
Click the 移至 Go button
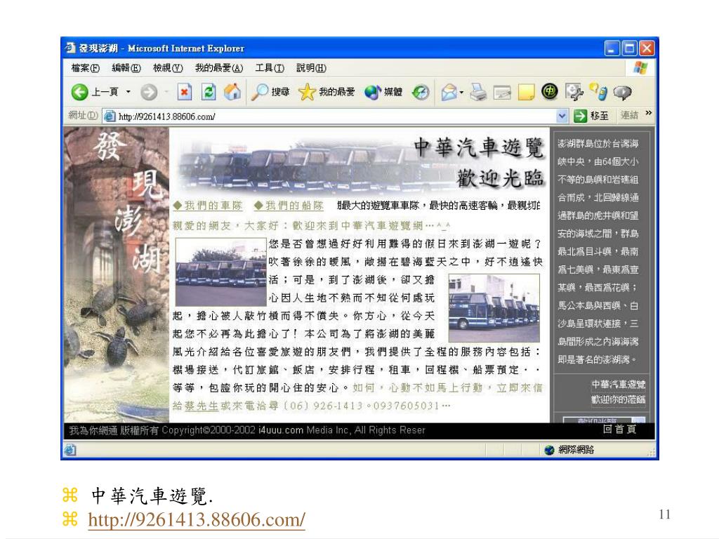[x=591, y=116]
